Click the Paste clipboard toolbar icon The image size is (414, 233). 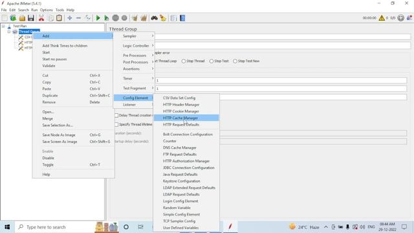pyautogui.click(x=59, y=18)
